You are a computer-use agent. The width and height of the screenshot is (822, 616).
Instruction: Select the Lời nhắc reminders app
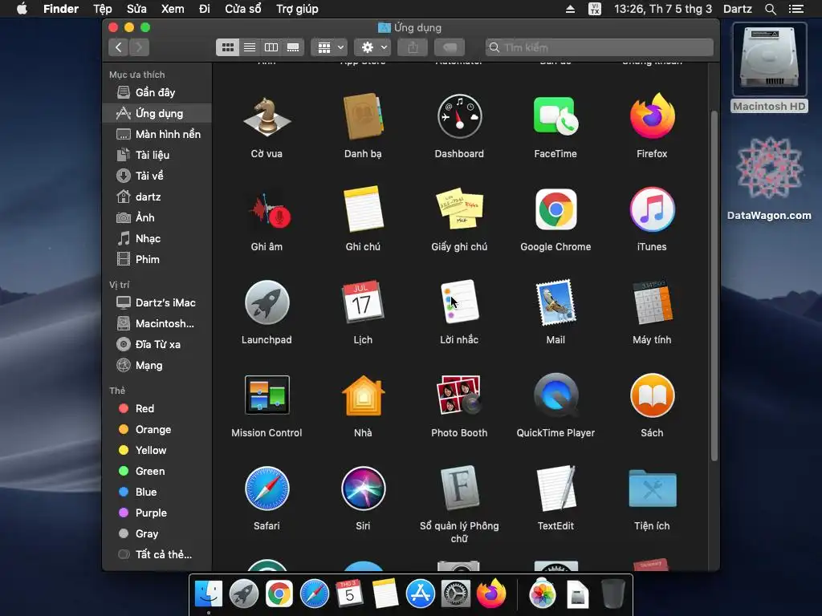(459, 302)
